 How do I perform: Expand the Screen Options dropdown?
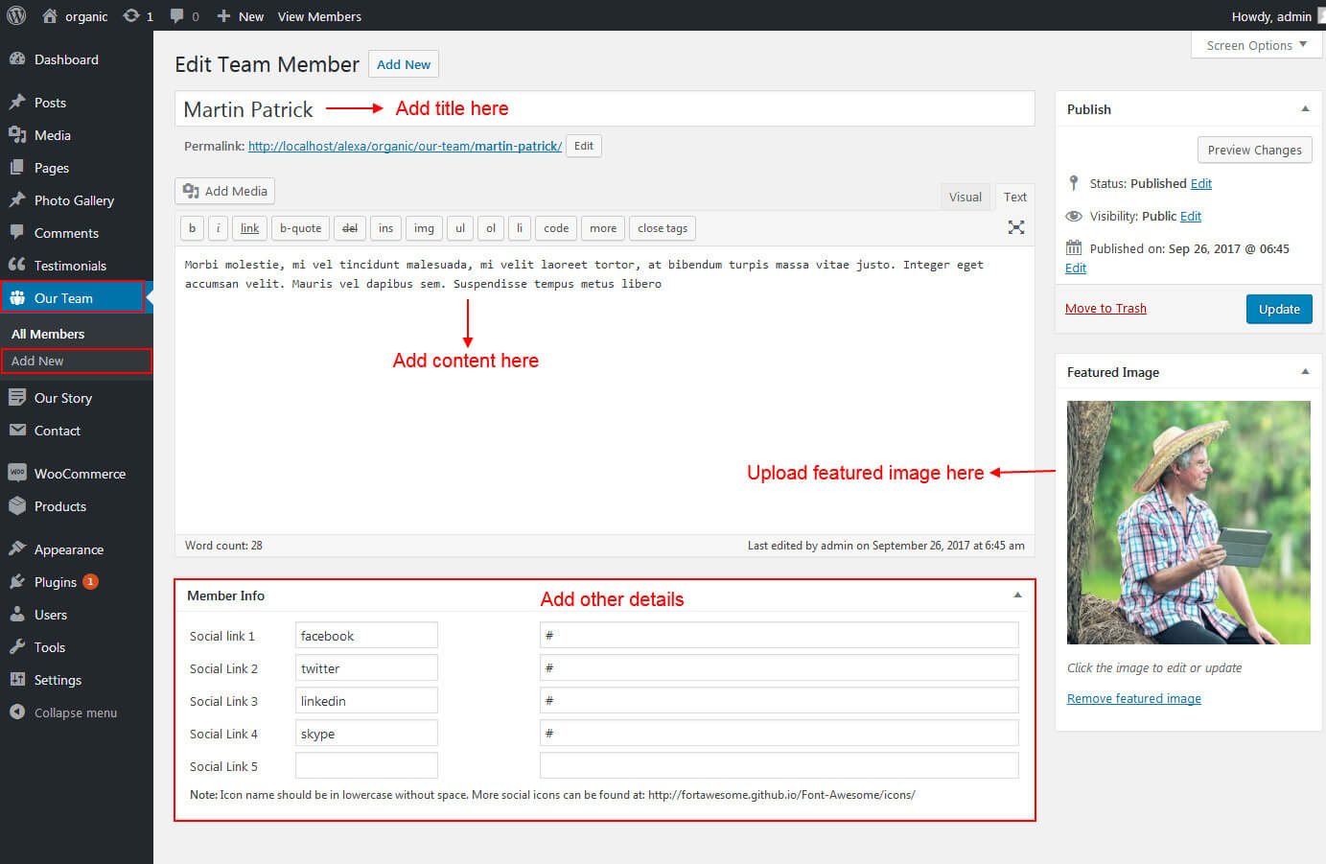[x=1257, y=45]
